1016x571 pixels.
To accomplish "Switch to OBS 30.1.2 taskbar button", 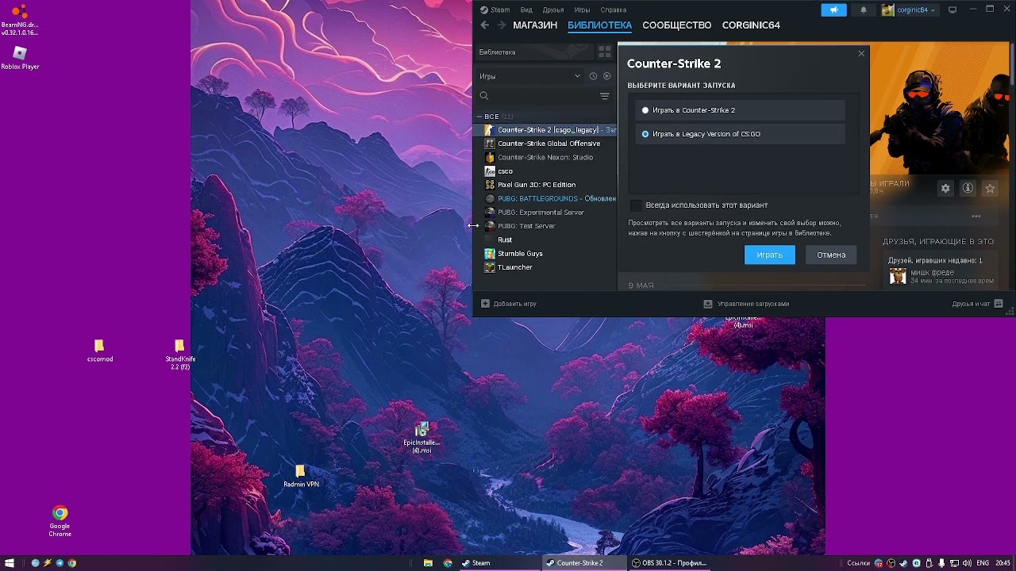I will [668, 563].
